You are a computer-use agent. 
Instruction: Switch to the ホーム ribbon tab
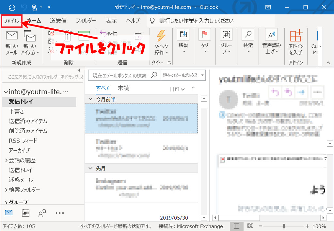34,21
